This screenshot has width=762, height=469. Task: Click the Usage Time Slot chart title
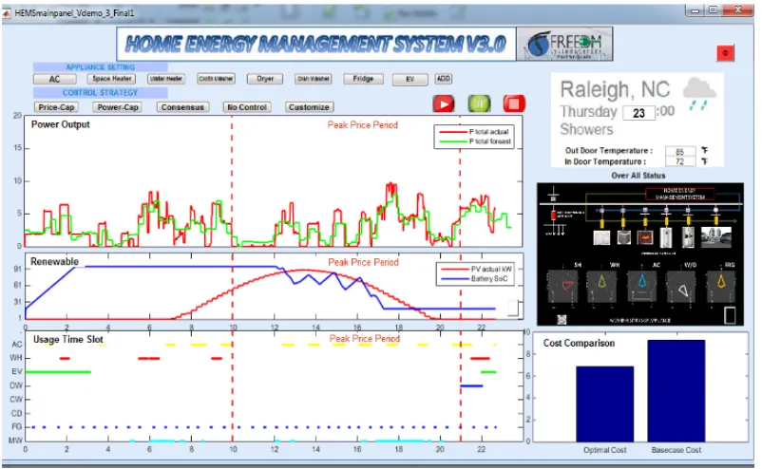pyautogui.click(x=68, y=339)
